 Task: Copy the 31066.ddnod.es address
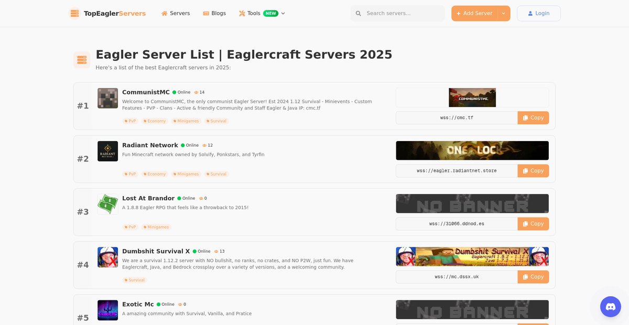click(x=533, y=224)
